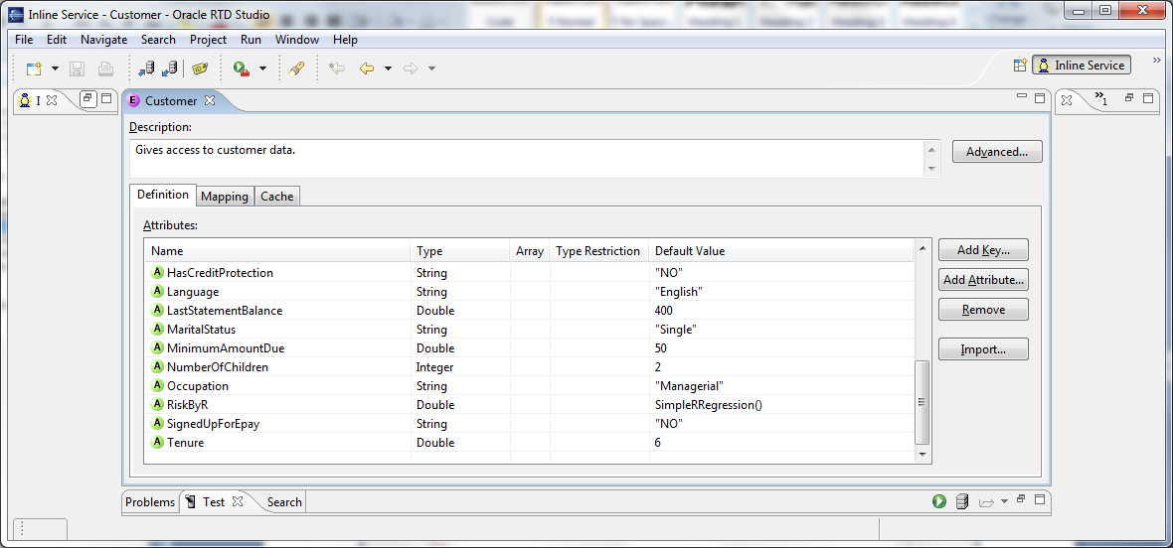The image size is (1173, 548).
Task: Click the attribute icon beside NumberOfChildren
Action: point(157,366)
